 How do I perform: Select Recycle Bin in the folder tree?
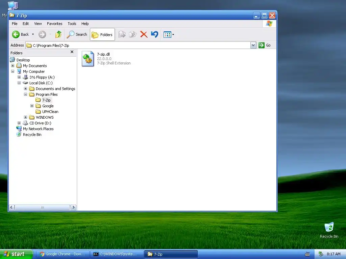32,134
